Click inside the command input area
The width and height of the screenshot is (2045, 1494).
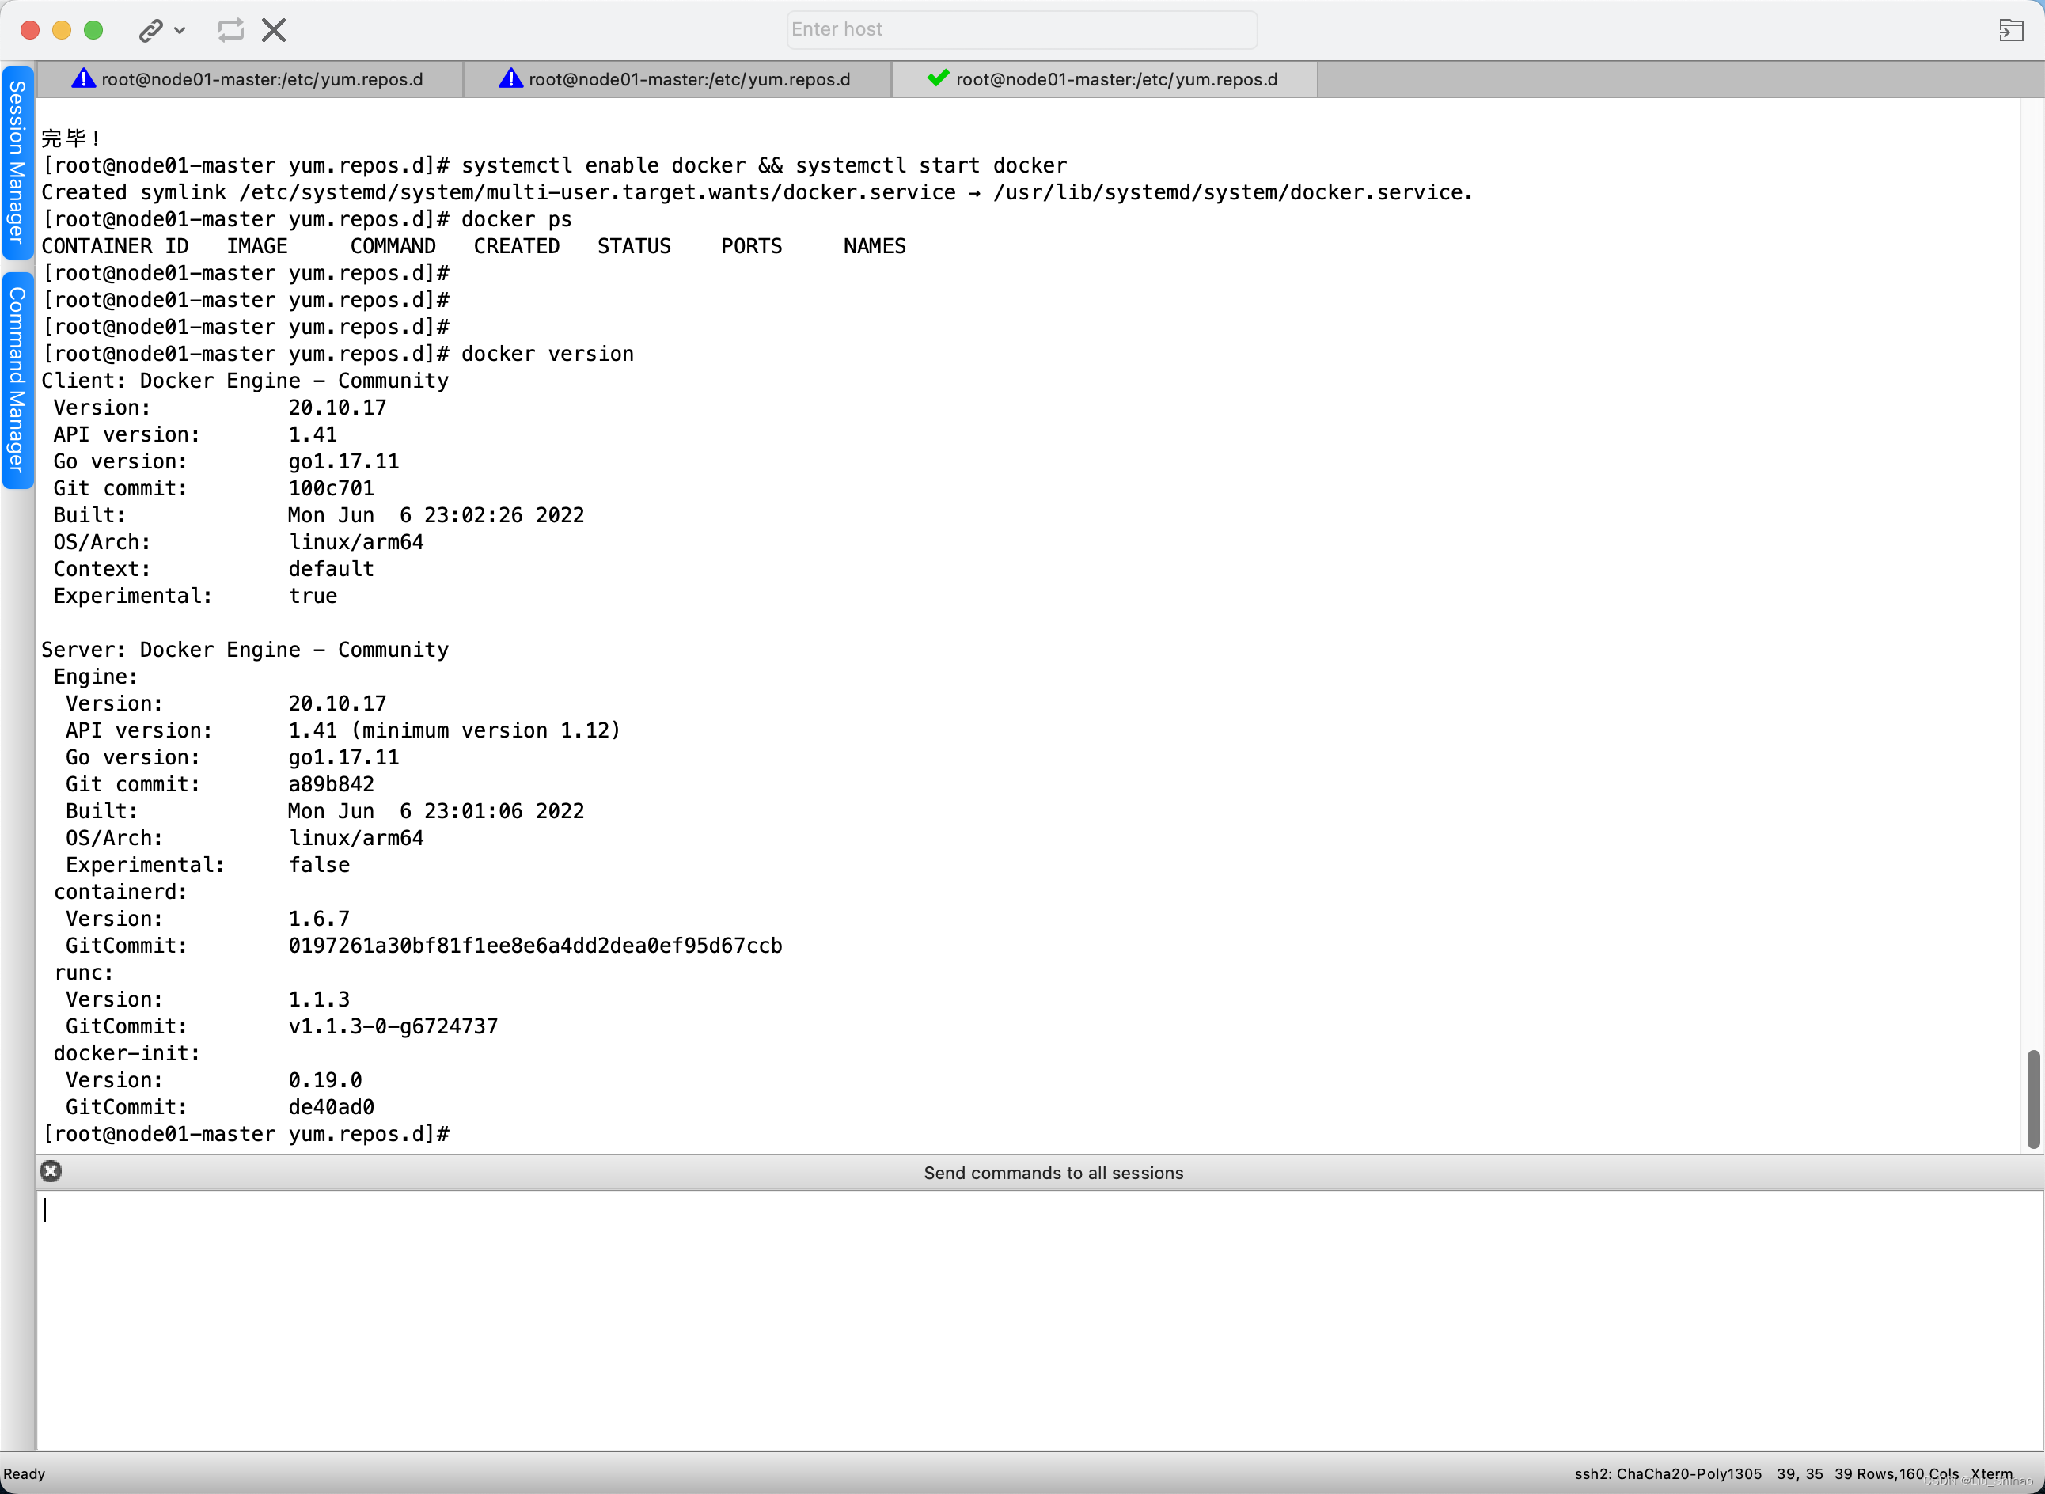click(1038, 1319)
